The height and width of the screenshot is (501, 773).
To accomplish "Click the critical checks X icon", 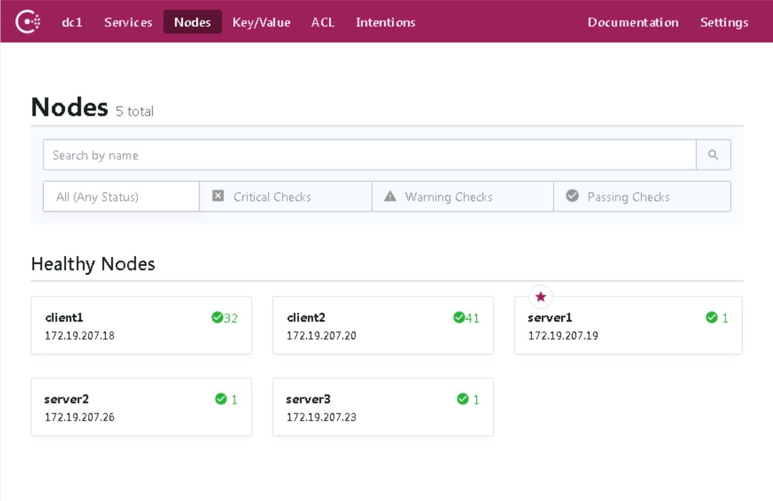I will point(218,196).
